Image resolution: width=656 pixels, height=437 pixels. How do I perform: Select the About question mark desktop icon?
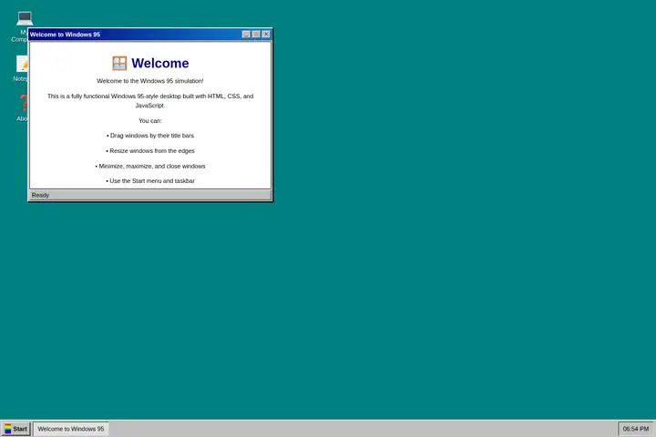pyautogui.click(x=23, y=108)
